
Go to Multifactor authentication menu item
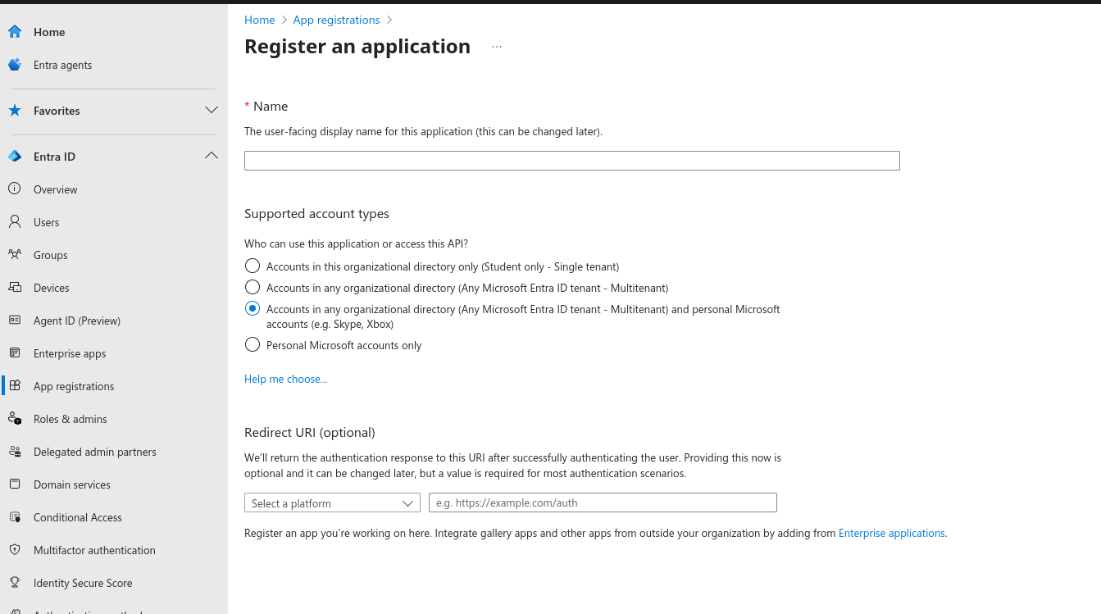pyautogui.click(x=94, y=550)
